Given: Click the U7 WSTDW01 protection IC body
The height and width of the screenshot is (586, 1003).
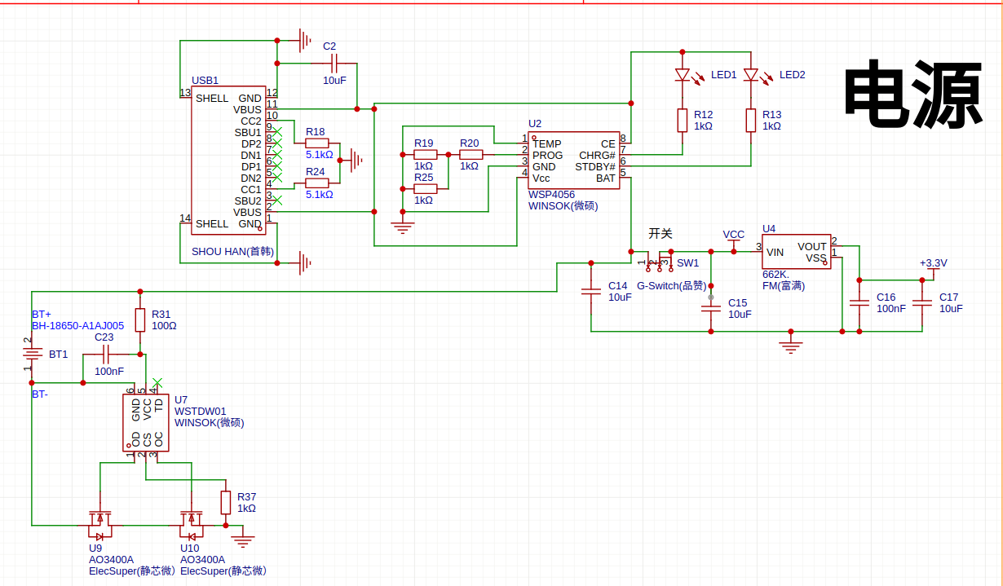Looking at the screenshot, I should (x=147, y=422).
